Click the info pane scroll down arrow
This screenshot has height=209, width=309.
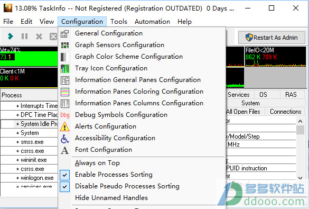300,178
